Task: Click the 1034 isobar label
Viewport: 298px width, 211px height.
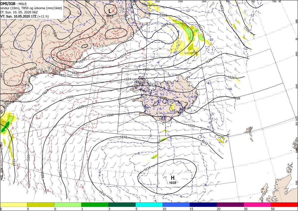Action: click(147, 169)
